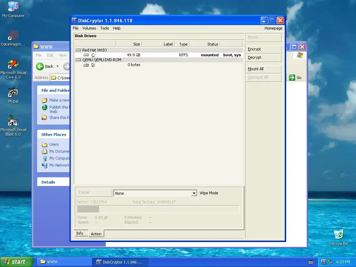The width and height of the screenshot is (356, 267).
Task: Click the Back button in www window
Action: [x=45, y=66]
